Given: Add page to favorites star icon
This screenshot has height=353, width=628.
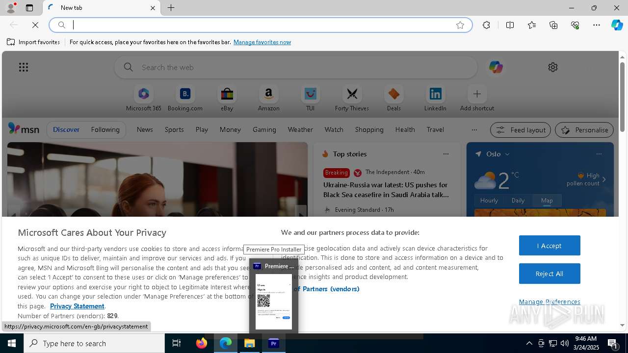Looking at the screenshot, I should click(x=460, y=25).
